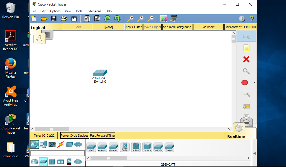The image size is (286, 167).
Task: Select Switch0 on the workspace
Action: [100, 73]
